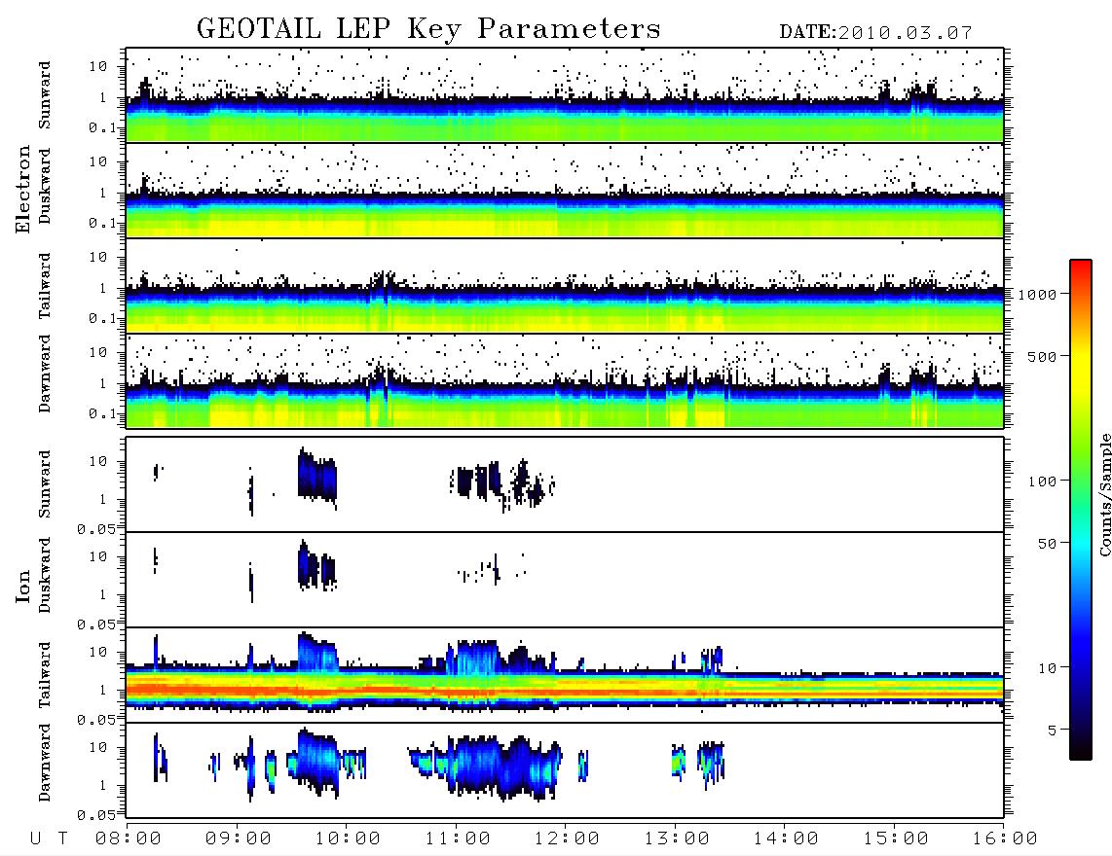Select the Ion Sunward panel label
1112x856 pixels.
[x=45, y=484]
